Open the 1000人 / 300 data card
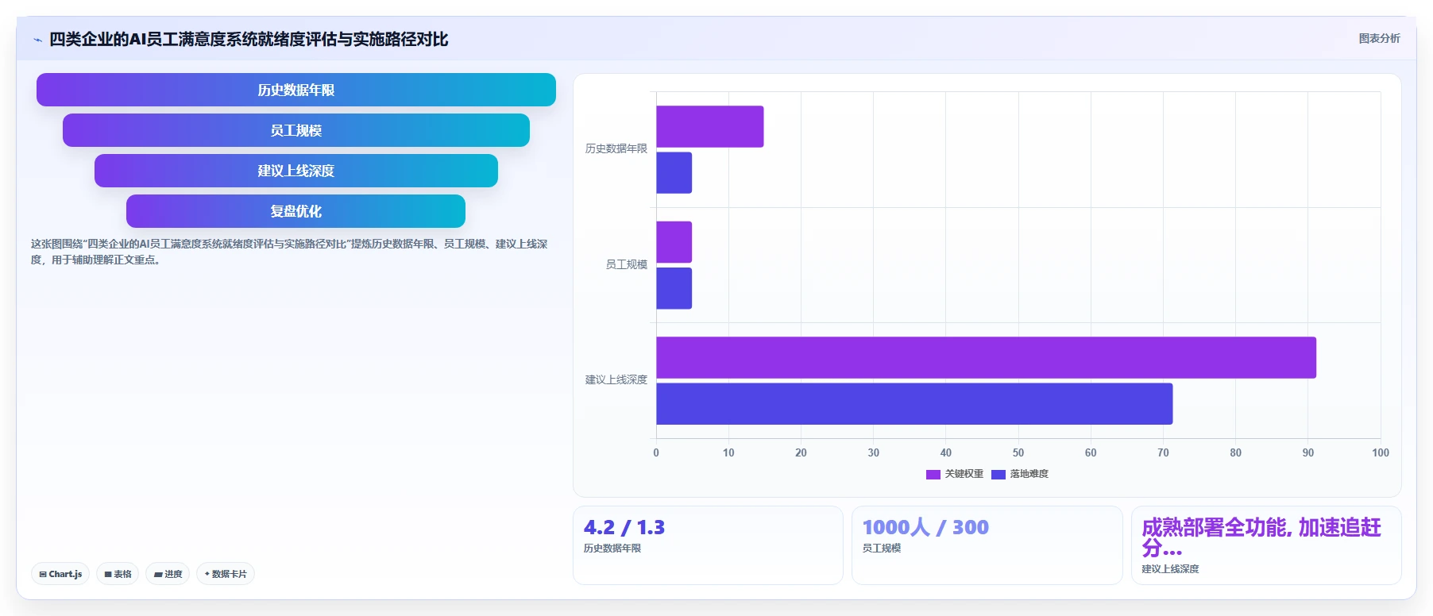 point(987,545)
